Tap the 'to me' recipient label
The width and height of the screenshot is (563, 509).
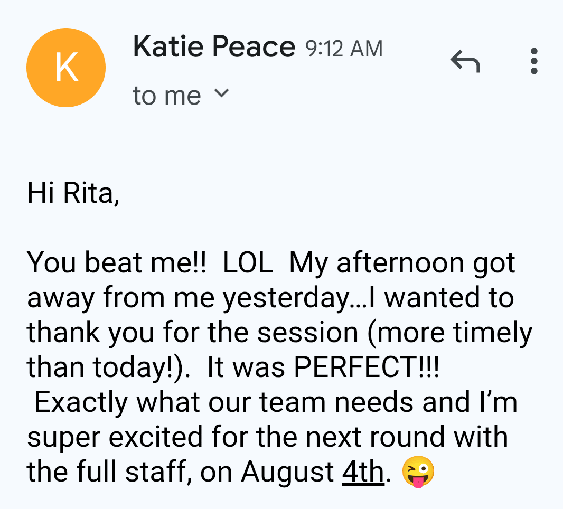(x=166, y=96)
